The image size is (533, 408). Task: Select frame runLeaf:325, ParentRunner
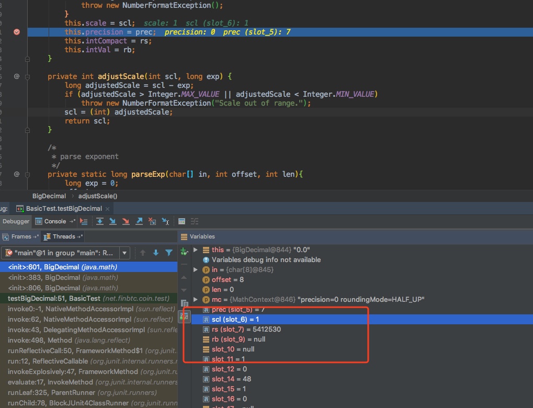(88, 392)
